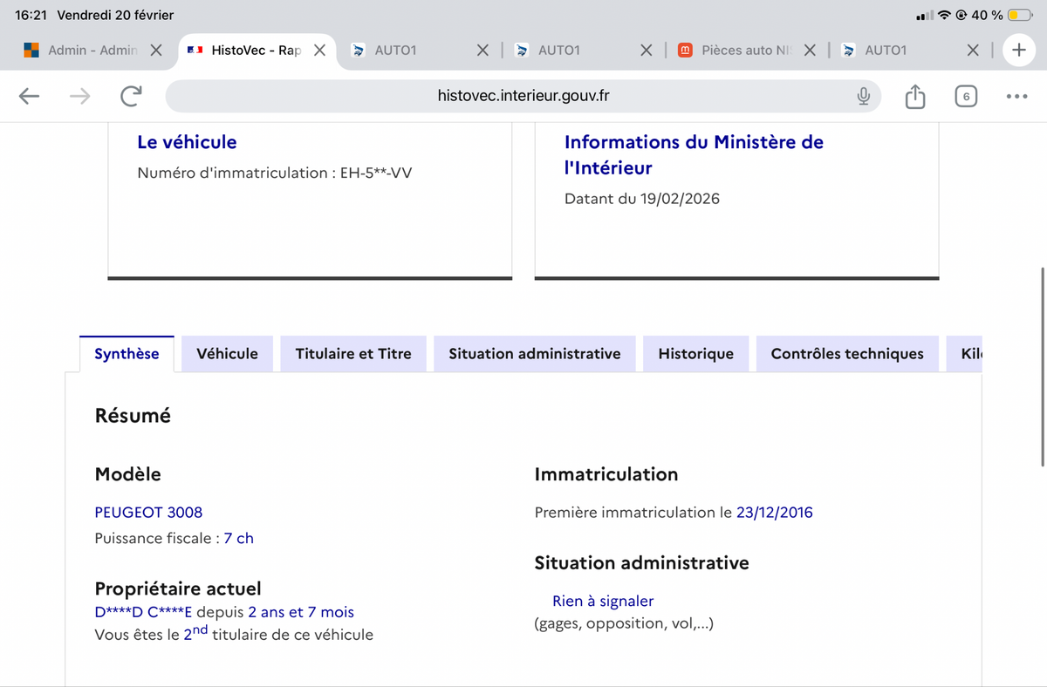1047x687 pixels.
Task: Open a new tab with plus button
Action: 1017,50
